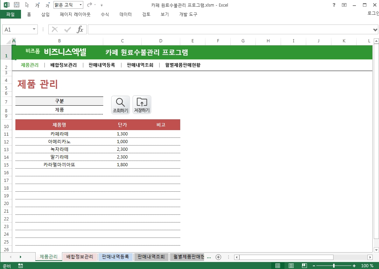Viewport: 379px width, 269px height.
Task: Click the insert function fx icon
Action: [80, 29]
